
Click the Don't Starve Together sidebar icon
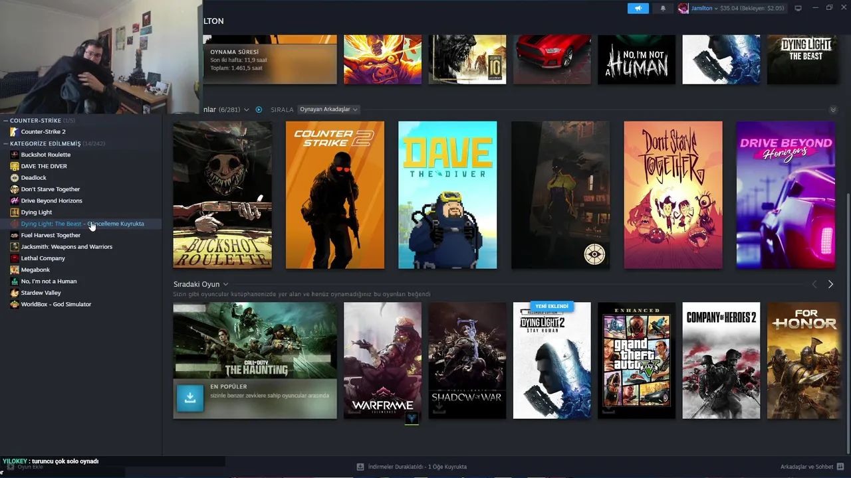(15, 189)
